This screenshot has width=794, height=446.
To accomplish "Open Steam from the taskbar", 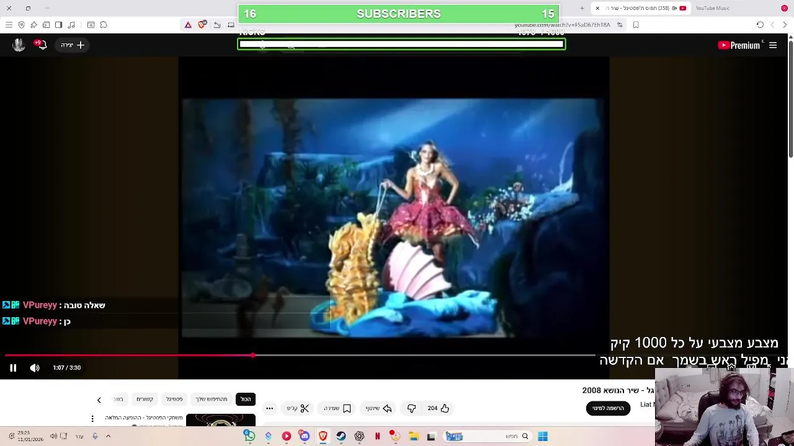I will click(x=341, y=437).
